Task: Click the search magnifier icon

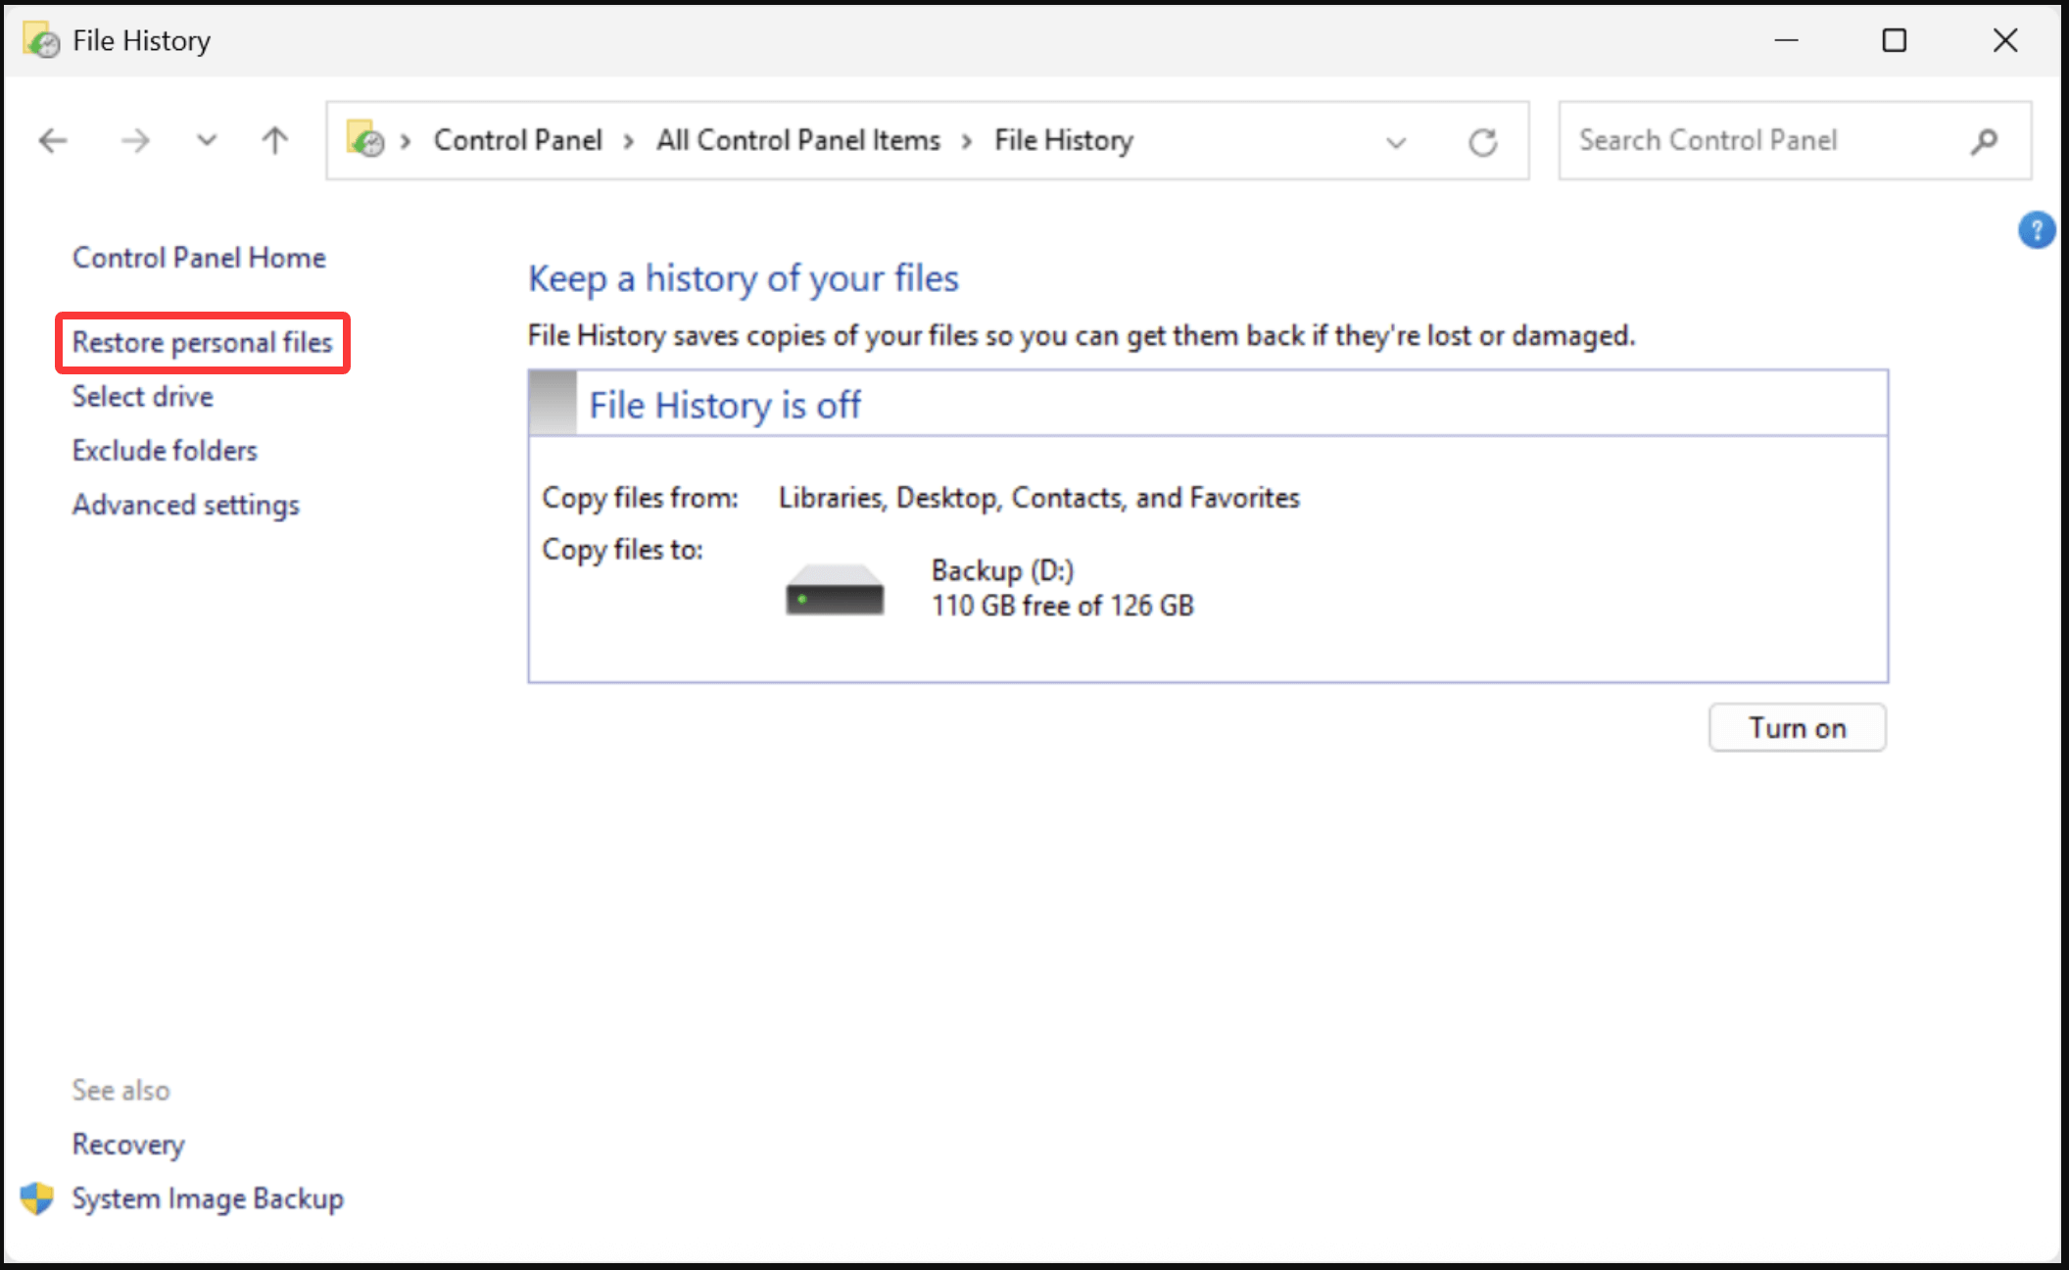Action: click(x=1984, y=141)
